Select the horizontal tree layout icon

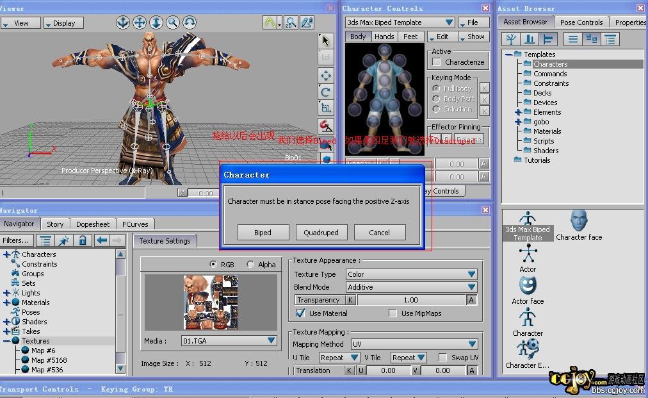548,39
